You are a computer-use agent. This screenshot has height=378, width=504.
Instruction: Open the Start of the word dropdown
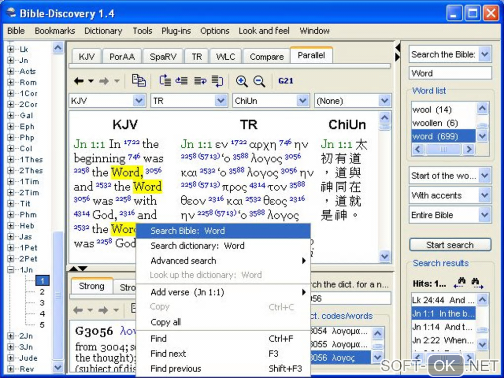coord(485,175)
